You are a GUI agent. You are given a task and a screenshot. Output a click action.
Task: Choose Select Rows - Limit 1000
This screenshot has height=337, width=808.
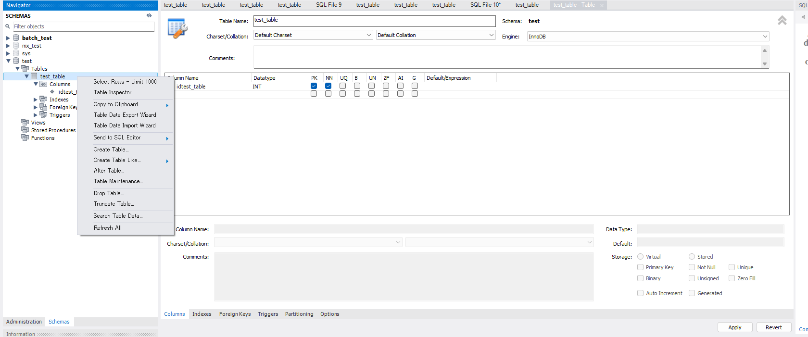[125, 82]
